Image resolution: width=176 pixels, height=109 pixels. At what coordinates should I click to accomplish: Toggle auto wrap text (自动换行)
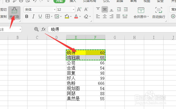pyautogui.click(x=159, y=13)
